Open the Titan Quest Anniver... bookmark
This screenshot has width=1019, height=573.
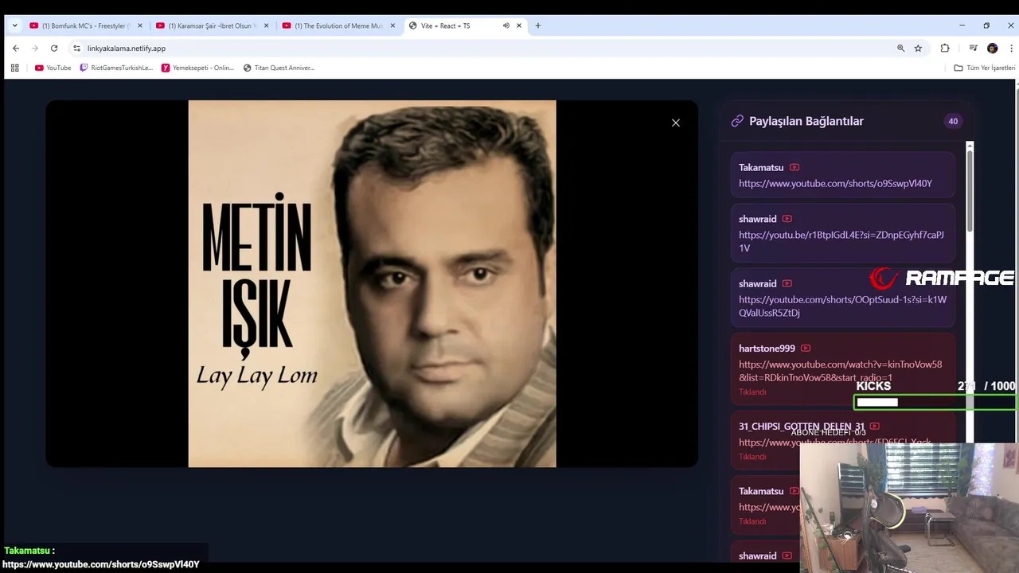click(x=279, y=68)
